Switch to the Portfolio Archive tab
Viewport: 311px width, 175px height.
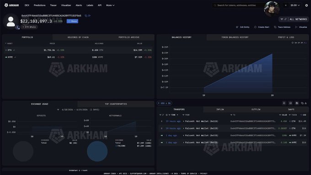129,37
